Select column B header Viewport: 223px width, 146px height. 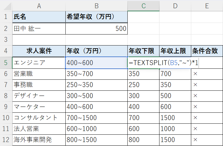[97, 6]
